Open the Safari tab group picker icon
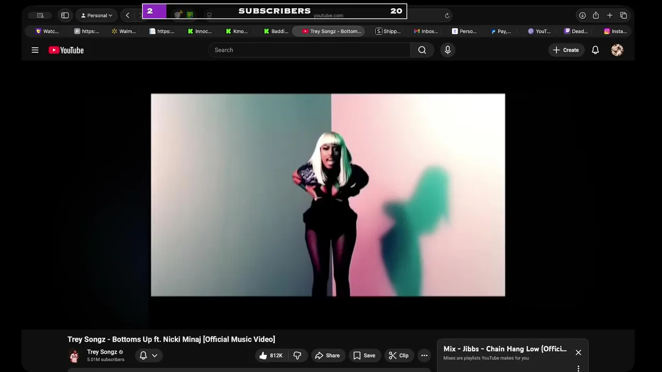This screenshot has width=662, height=372. tap(40, 16)
